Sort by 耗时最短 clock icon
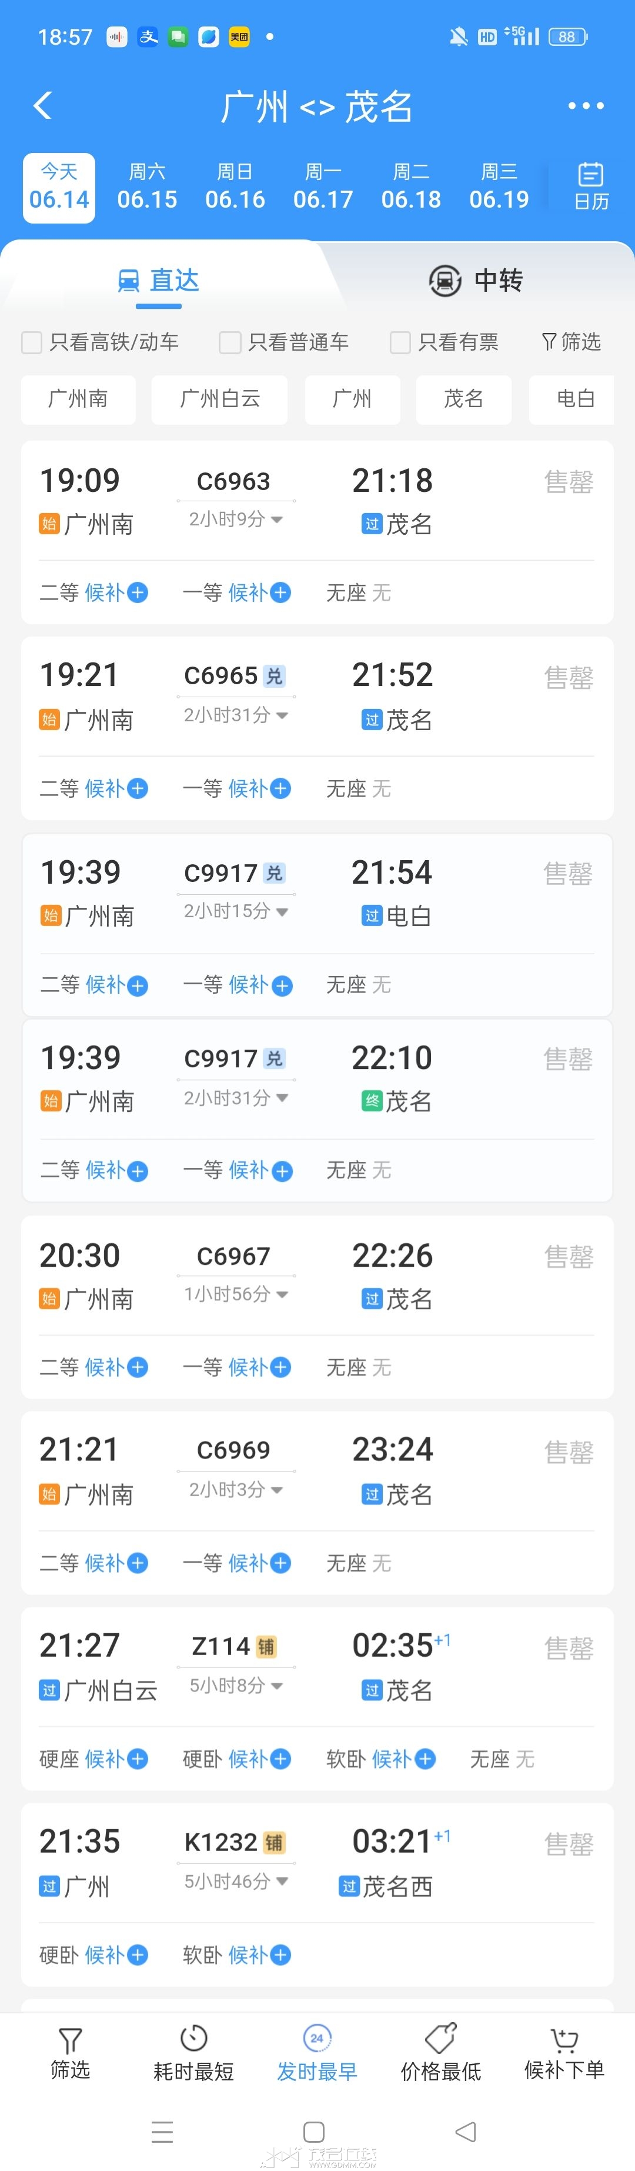 tap(193, 2038)
